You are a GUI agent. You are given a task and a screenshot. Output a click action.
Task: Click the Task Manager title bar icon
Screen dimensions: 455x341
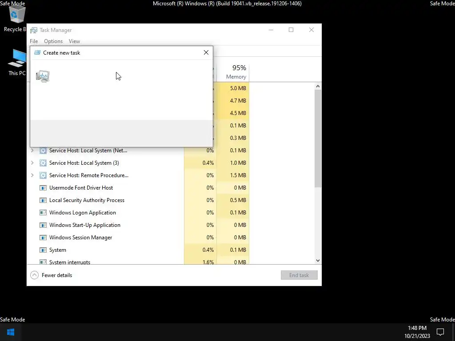34,30
